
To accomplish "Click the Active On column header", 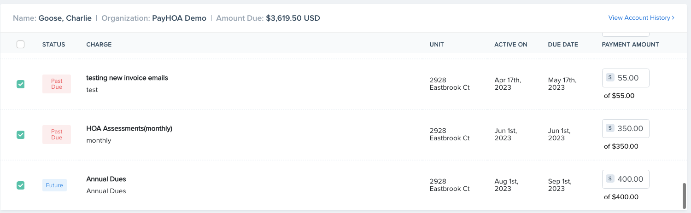I will coord(510,45).
